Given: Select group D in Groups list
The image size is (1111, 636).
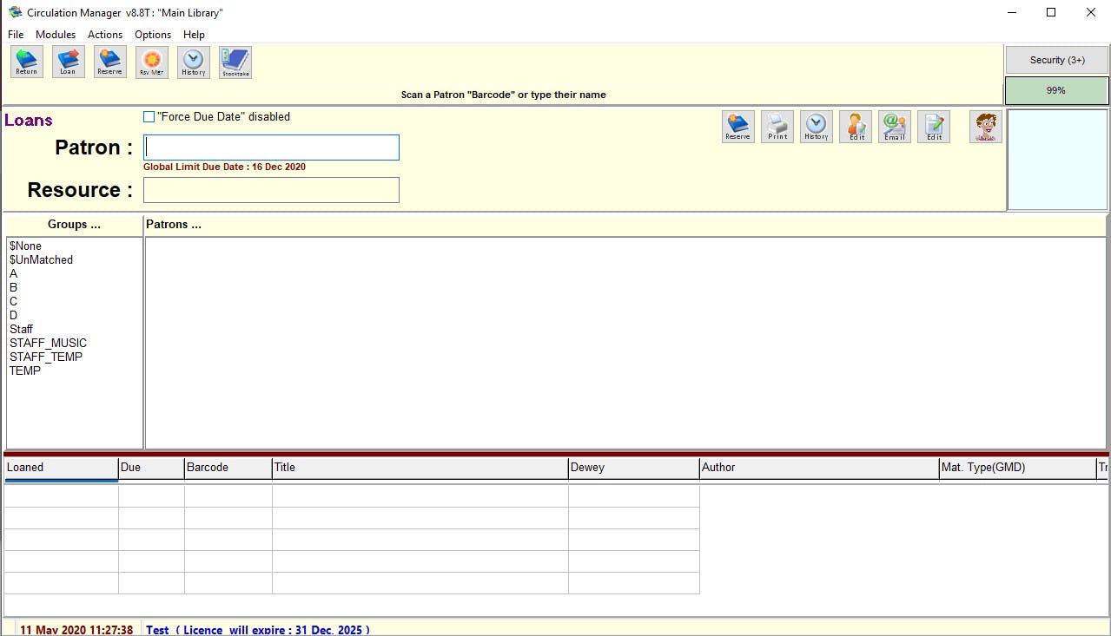Looking at the screenshot, I should click(13, 316).
